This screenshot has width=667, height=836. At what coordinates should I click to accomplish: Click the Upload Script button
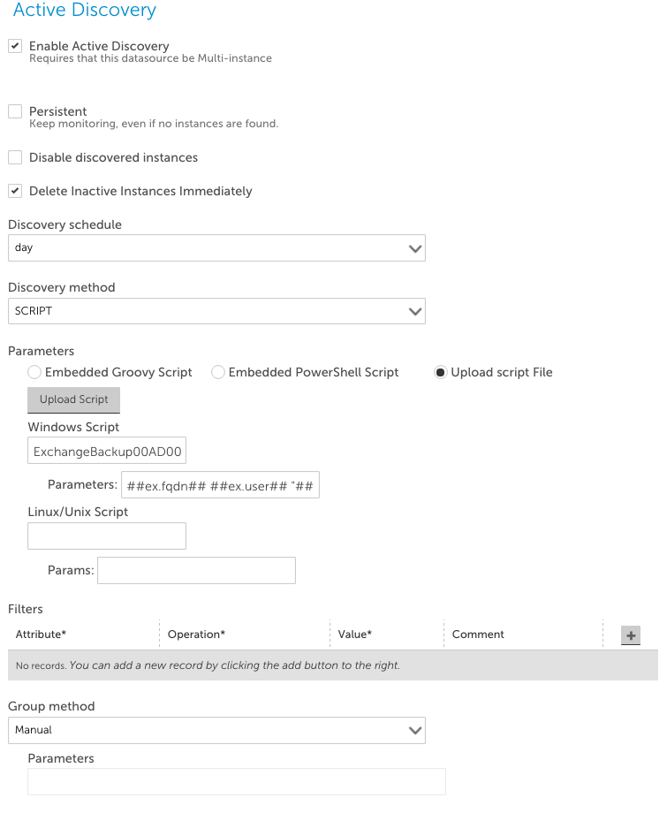73,399
